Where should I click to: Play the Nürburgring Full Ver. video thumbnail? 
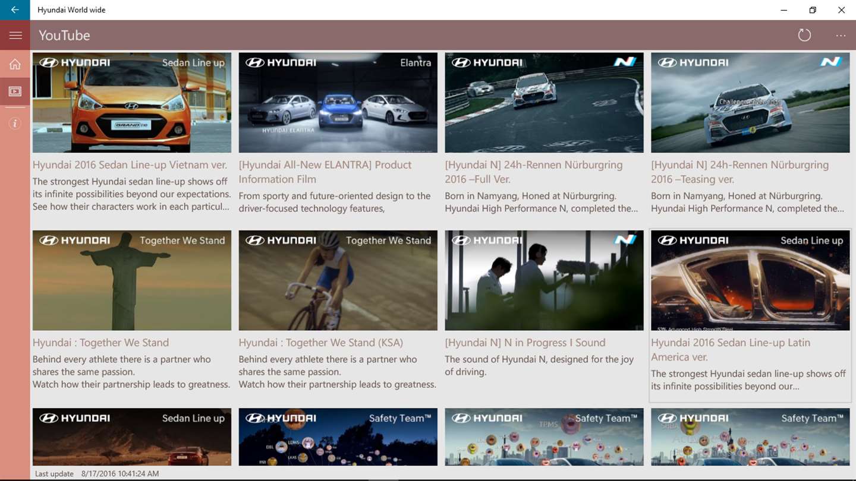[544, 103]
